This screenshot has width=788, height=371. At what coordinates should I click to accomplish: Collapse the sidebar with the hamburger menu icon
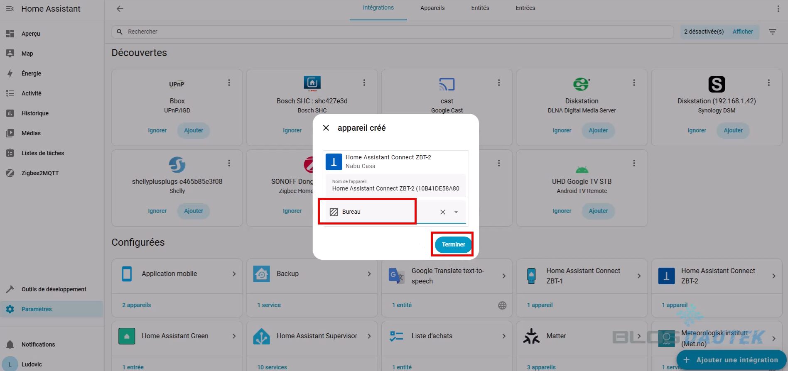click(x=10, y=9)
